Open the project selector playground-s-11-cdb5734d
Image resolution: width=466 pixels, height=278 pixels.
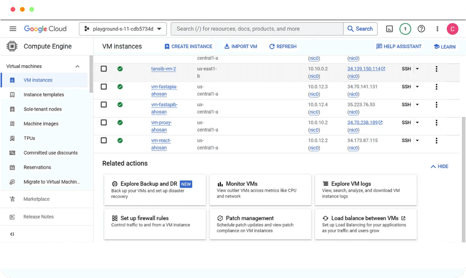coord(123,29)
